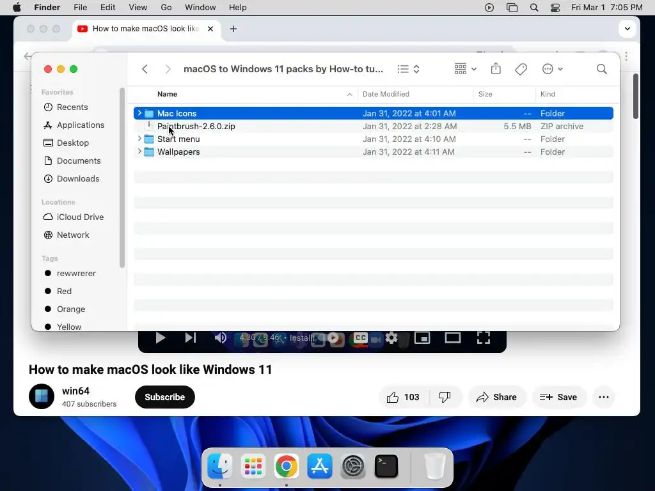The image size is (655, 491).
Task: Expand the Start menu folder
Action: click(139, 139)
